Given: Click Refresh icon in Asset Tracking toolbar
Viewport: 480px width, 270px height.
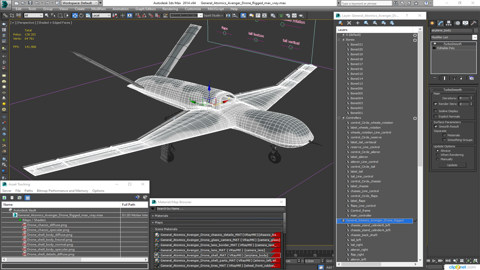Looking at the screenshot, I should click(x=4, y=198).
